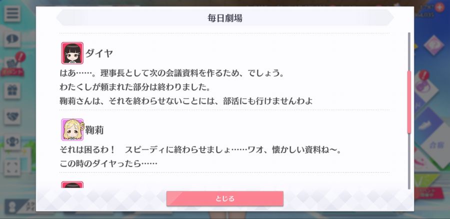Open the 合宿 training camp tile

click(435, 145)
